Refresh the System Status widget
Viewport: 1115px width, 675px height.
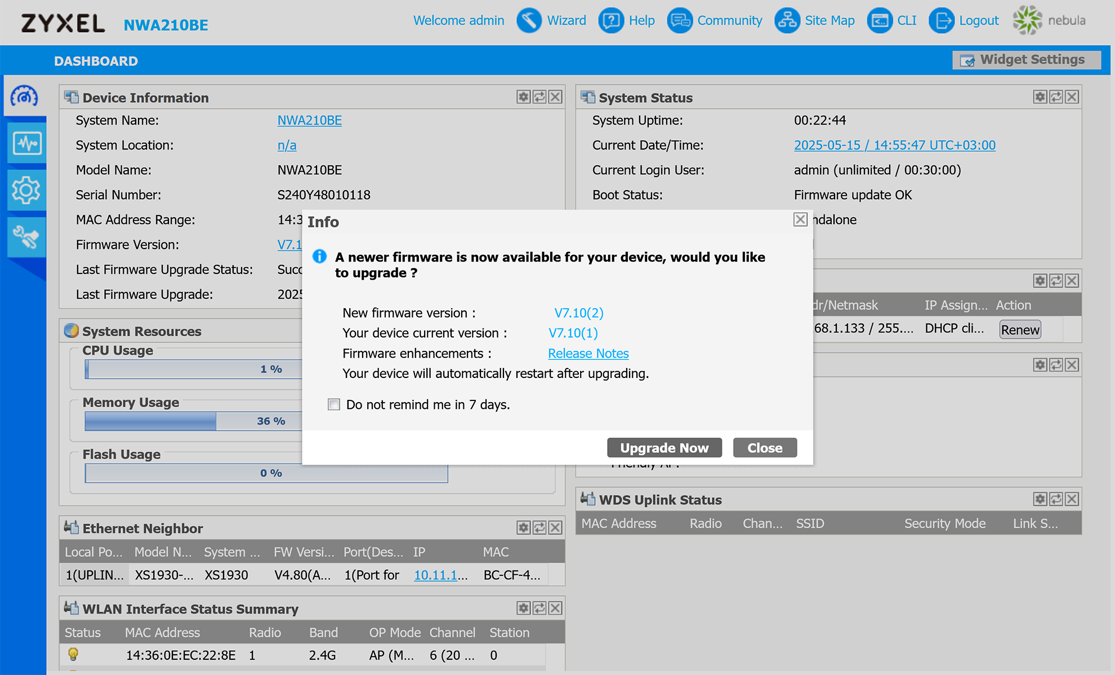tap(1056, 97)
